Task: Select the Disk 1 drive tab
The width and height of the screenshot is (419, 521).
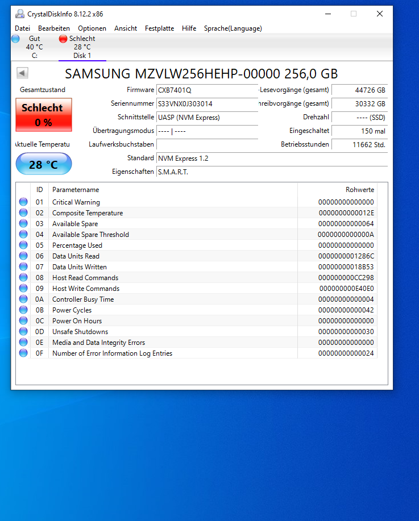Action: 82,47
